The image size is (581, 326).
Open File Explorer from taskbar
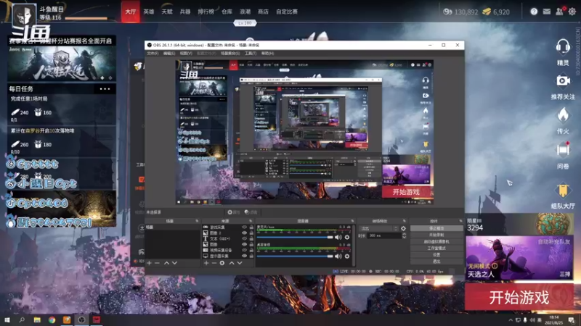[x=37, y=319]
